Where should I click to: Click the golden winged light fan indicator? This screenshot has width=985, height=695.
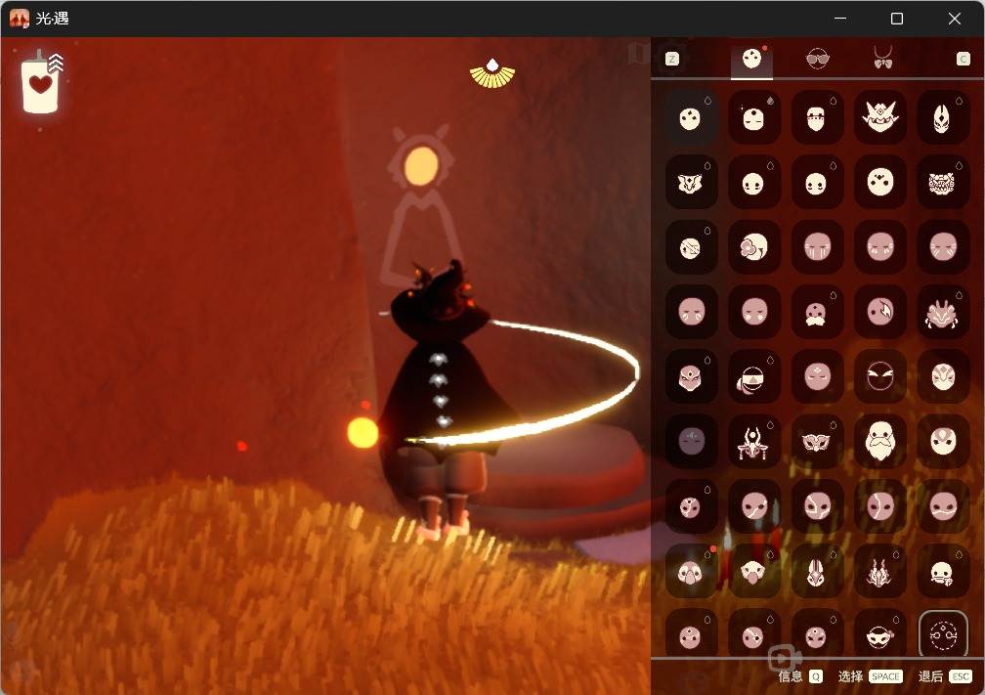tap(492, 73)
